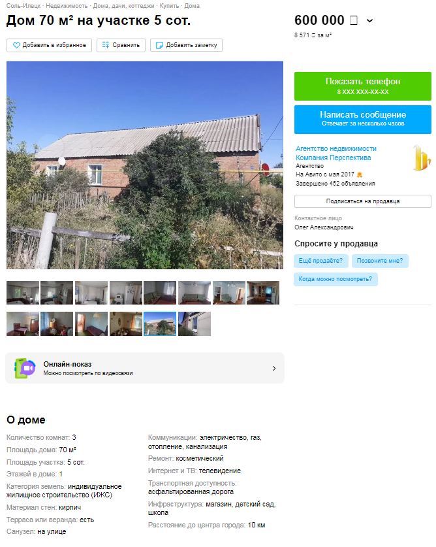
Task: Go to the Недвижимость breadcrumb
Action: pyautogui.click(x=67, y=6)
